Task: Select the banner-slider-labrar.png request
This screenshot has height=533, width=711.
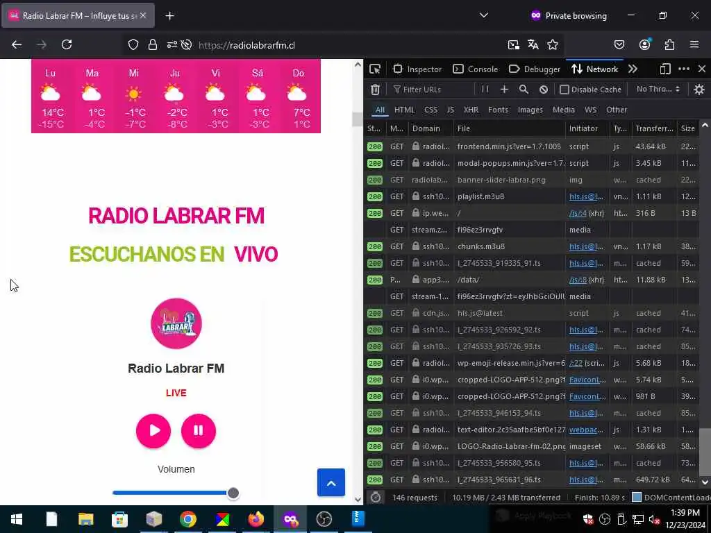Action: click(531, 180)
